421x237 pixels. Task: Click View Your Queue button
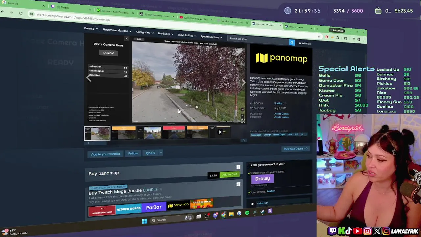tap(295, 149)
